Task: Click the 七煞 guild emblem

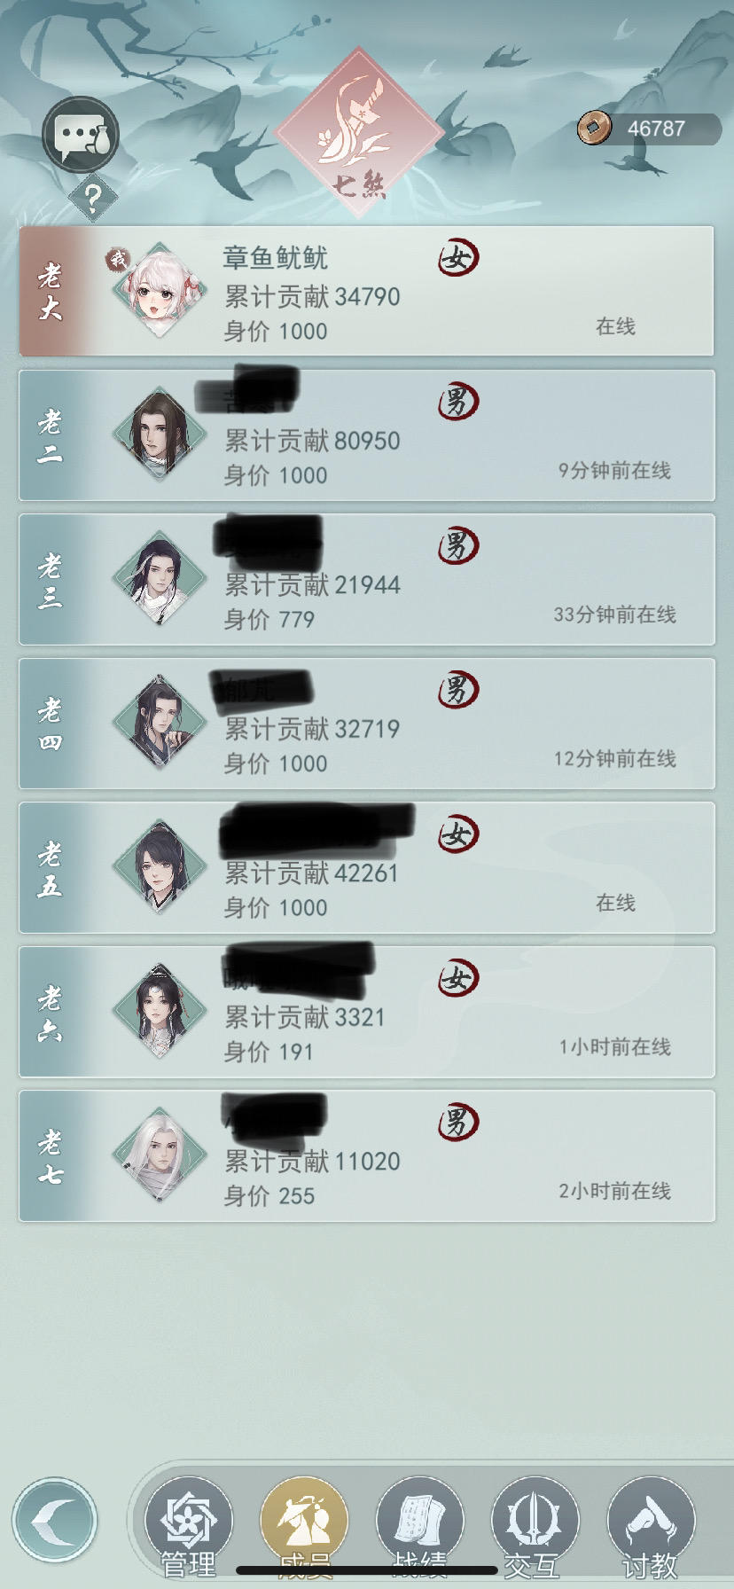Action: click(x=359, y=133)
